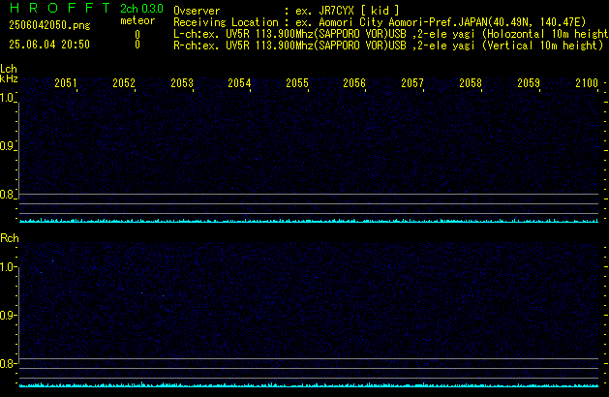Click Lch 0.9 kHz axis label
The image size is (609, 397).
[7, 146]
